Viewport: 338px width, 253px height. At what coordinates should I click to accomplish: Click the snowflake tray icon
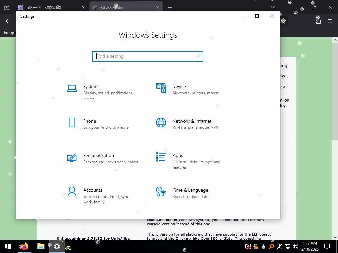pyautogui.click(x=279, y=246)
